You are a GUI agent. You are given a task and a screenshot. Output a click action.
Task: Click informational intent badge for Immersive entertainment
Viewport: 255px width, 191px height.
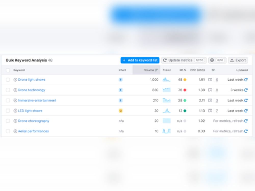pos(121,100)
